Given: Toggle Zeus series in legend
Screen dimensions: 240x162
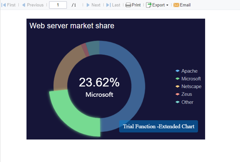Looking at the screenshot, I should pyautogui.click(x=184, y=94).
